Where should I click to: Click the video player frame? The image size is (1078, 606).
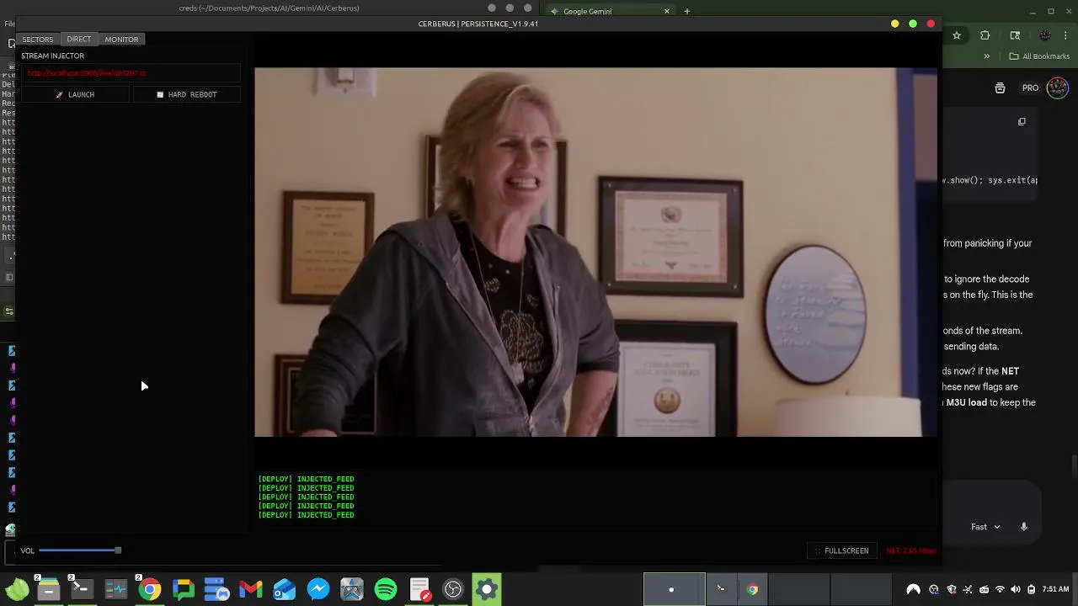point(595,252)
